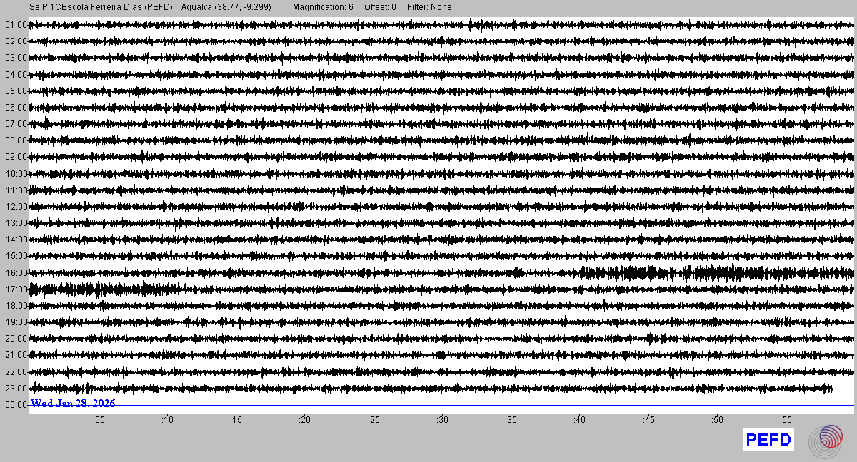Image resolution: width=857 pixels, height=462 pixels.
Task: Select the 16:00 hour row label
Action: point(15,272)
